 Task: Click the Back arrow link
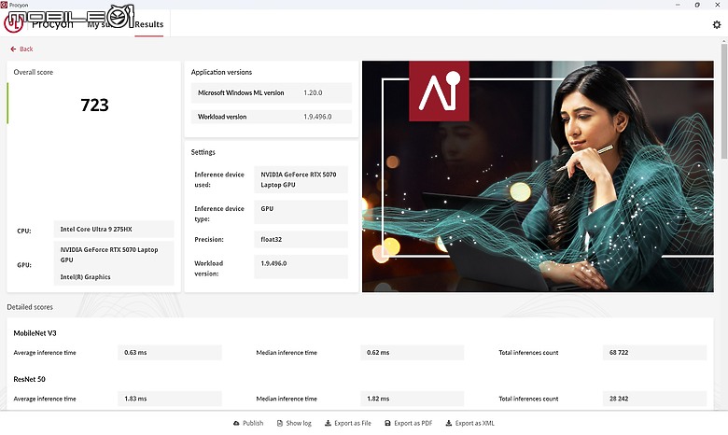(21, 49)
